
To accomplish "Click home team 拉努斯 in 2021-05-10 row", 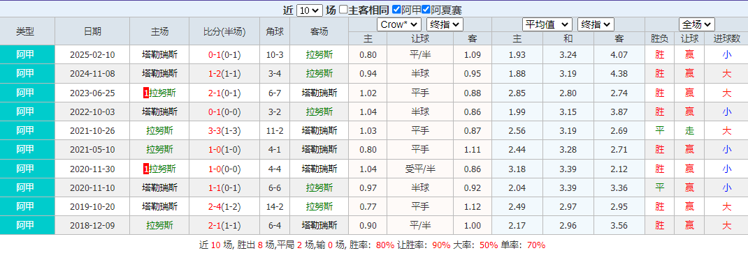I will tap(160, 150).
